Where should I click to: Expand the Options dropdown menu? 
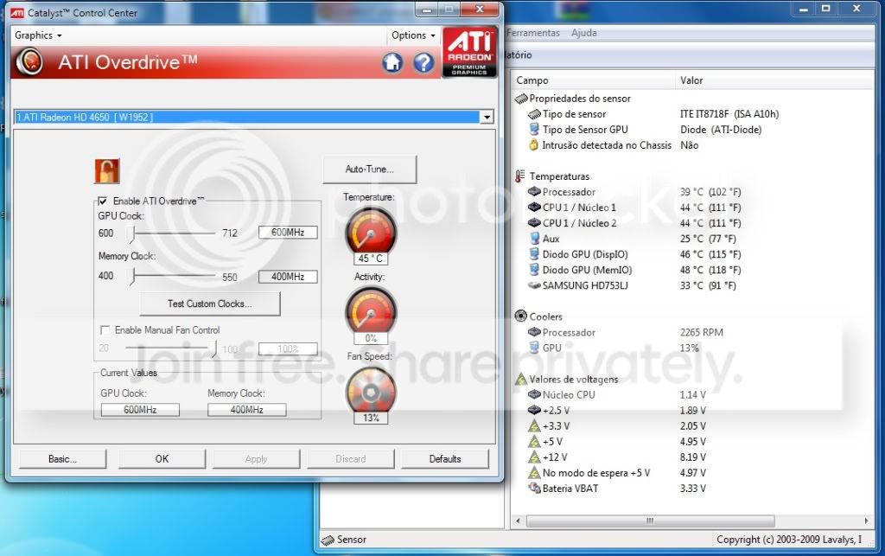click(413, 35)
